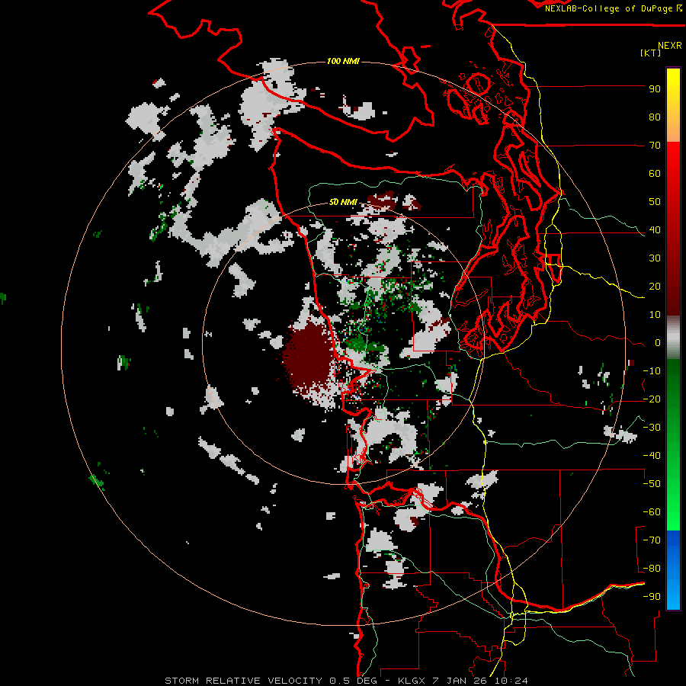Select the 100 NMI range ring label
The image size is (686, 686).
[x=344, y=61]
